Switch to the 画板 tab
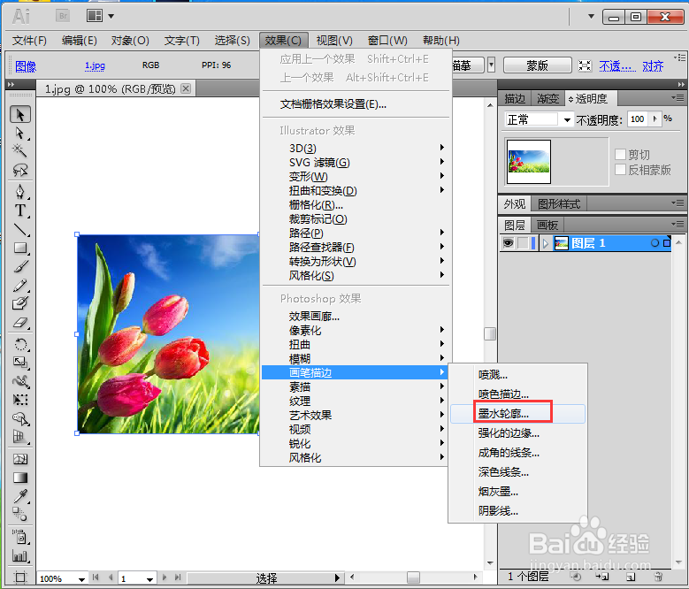Screen dimensions: 689x589 (x=547, y=226)
